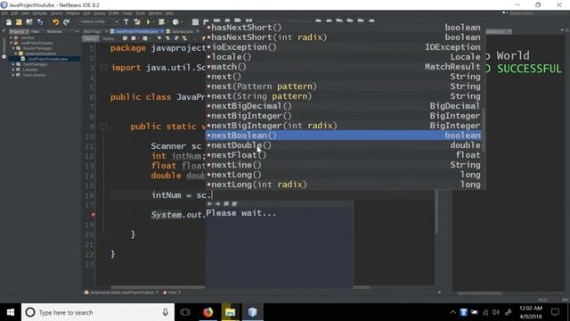The height and width of the screenshot is (321, 570).
Task: Click the volume icon in system tray
Action: tap(496, 312)
